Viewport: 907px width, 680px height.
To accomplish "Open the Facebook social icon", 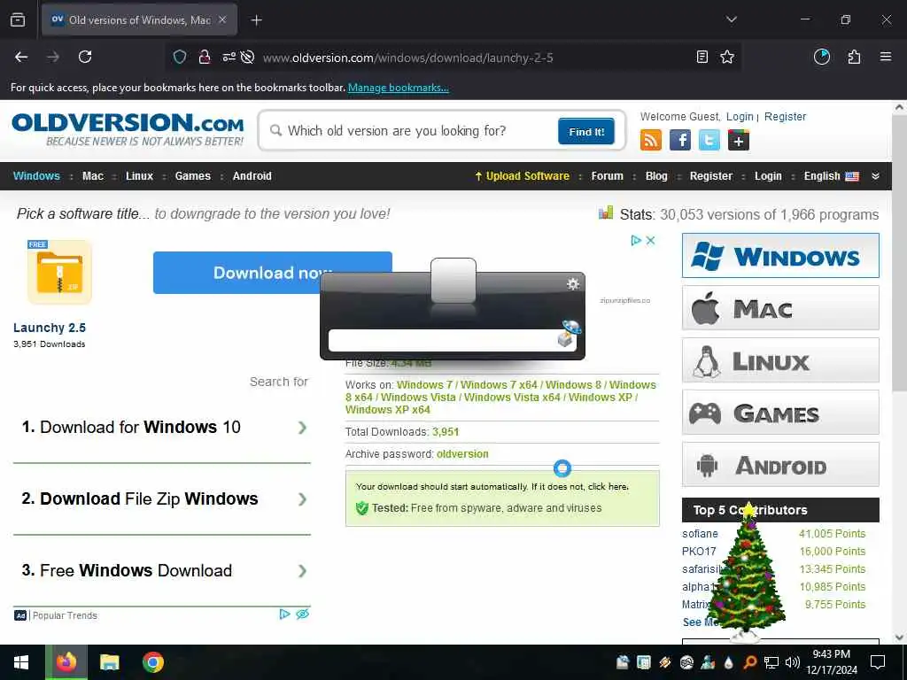I will 679,140.
